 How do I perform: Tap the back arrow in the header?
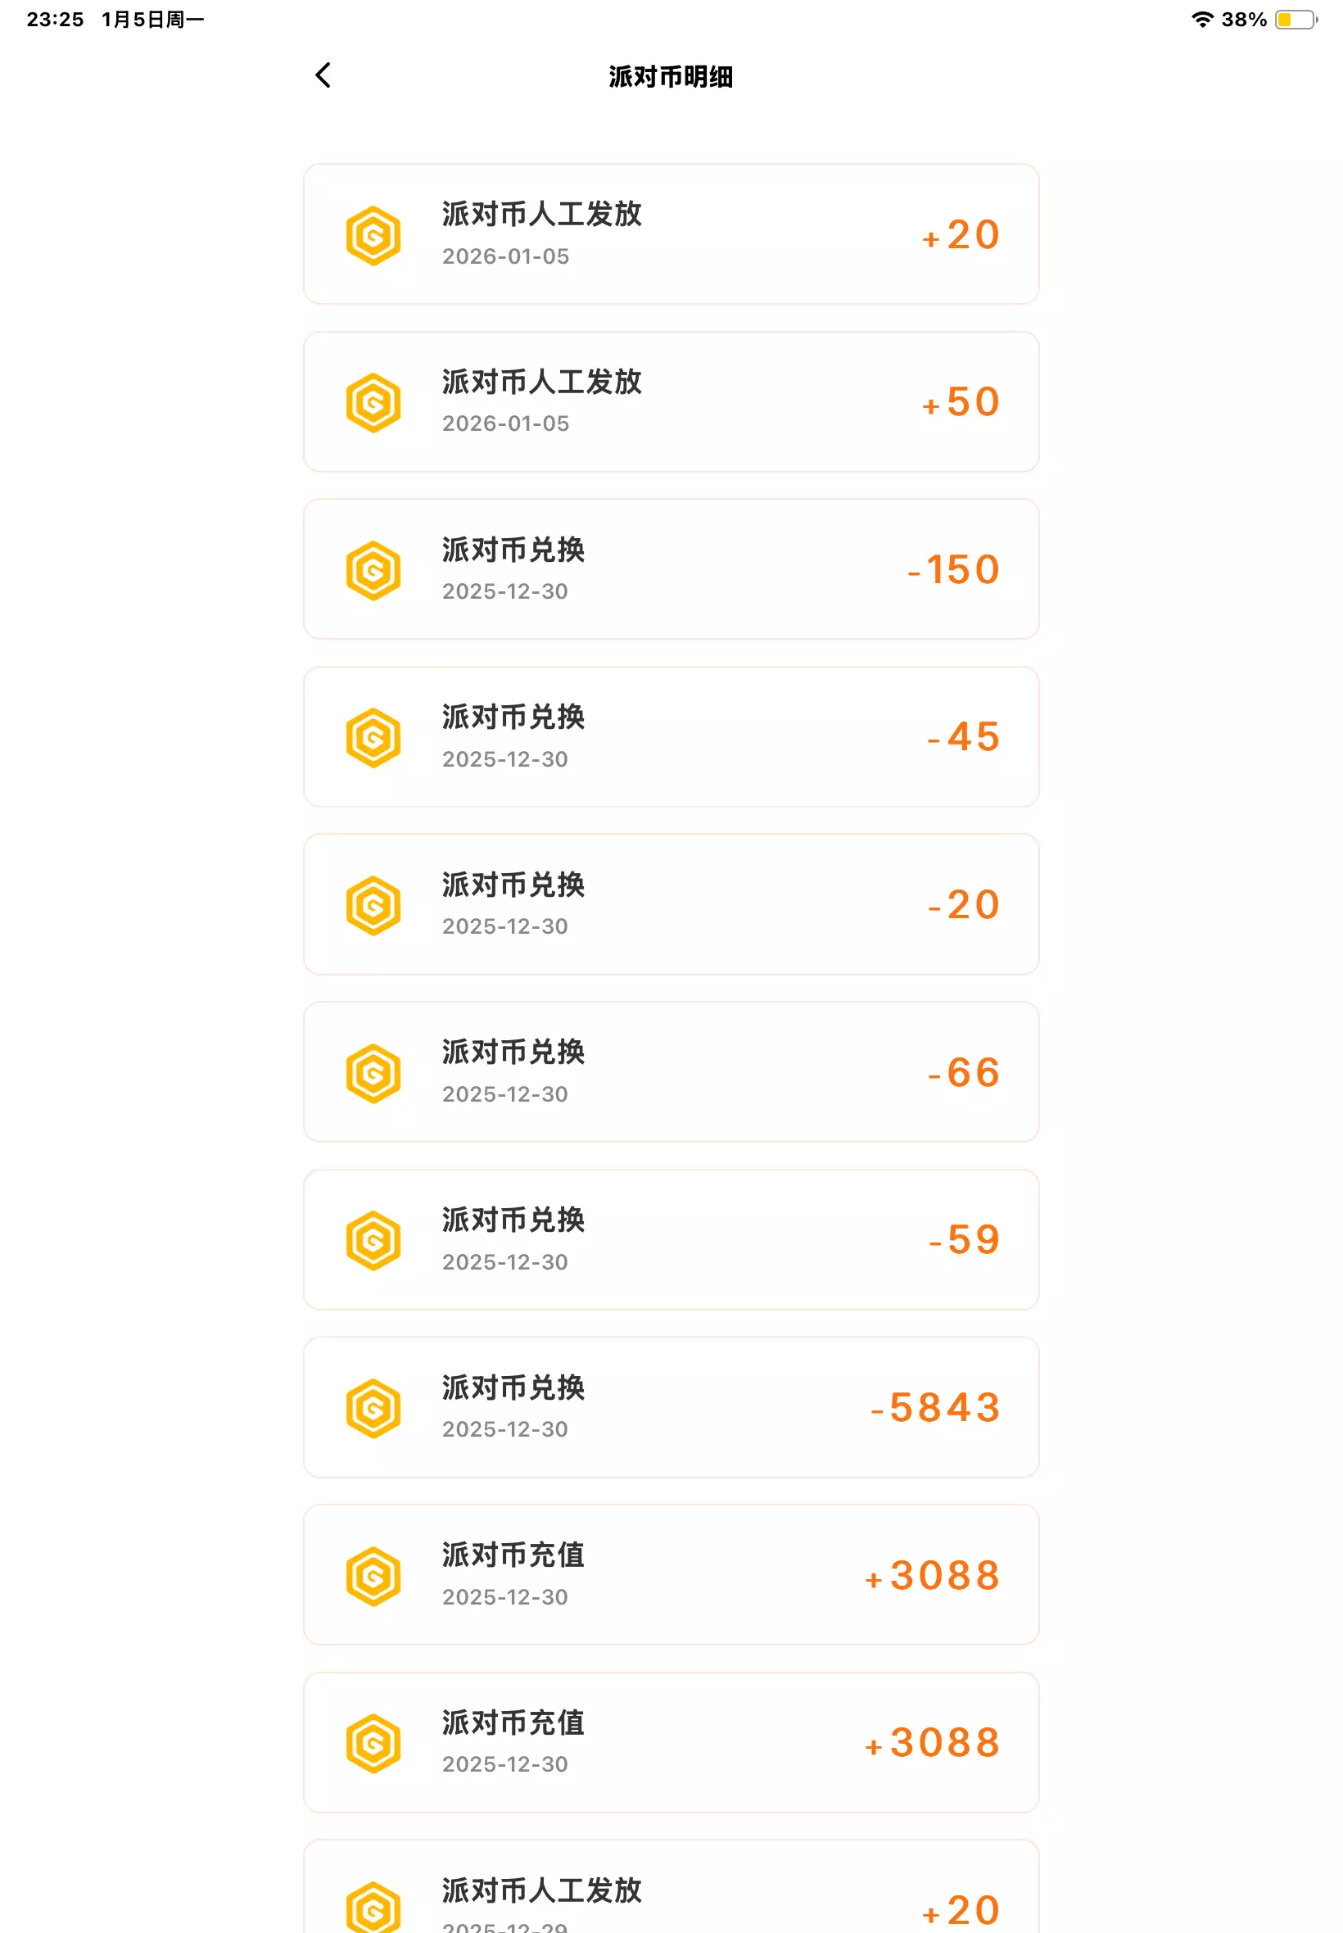point(323,75)
